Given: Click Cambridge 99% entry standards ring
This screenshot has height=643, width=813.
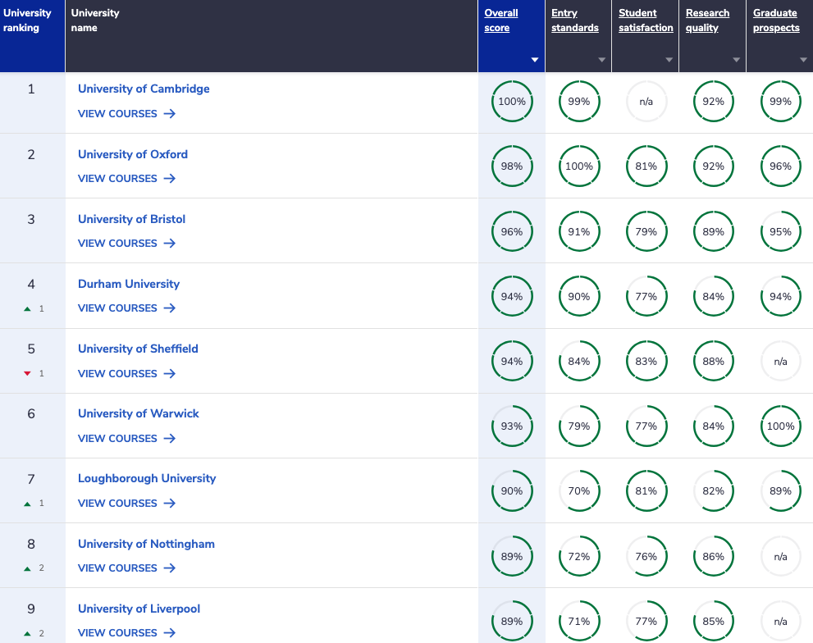Looking at the screenshot, I should coord(579,101).
